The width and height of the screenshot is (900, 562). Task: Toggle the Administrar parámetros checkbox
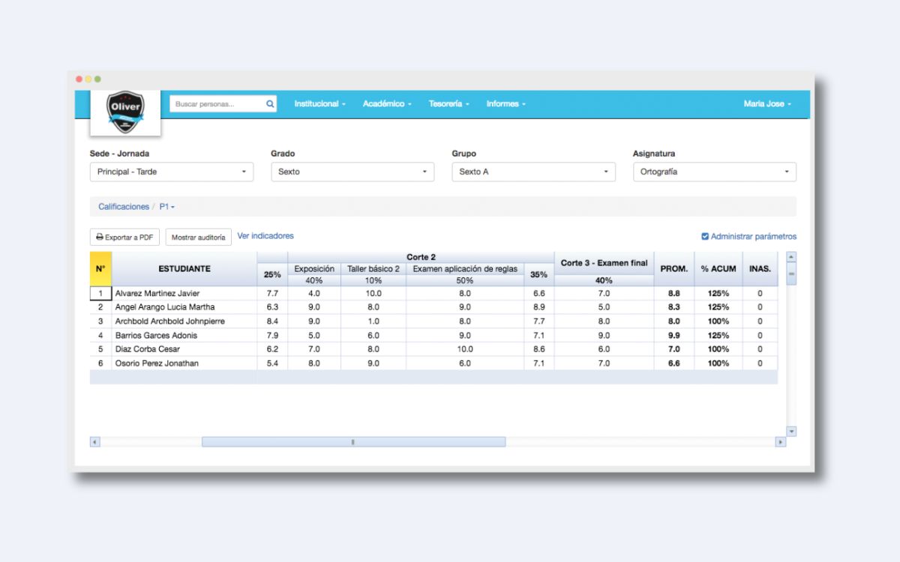[705, 237]
